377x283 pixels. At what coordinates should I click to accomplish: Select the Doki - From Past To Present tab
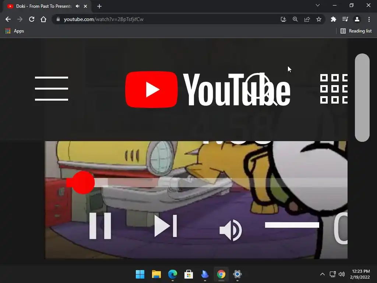pyautogui.click(x=44, y=6)
